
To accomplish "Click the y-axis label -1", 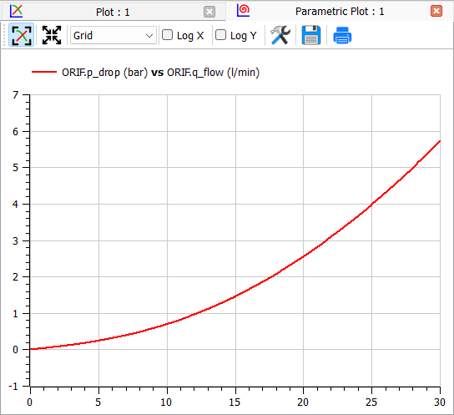I will coord(13,387).
